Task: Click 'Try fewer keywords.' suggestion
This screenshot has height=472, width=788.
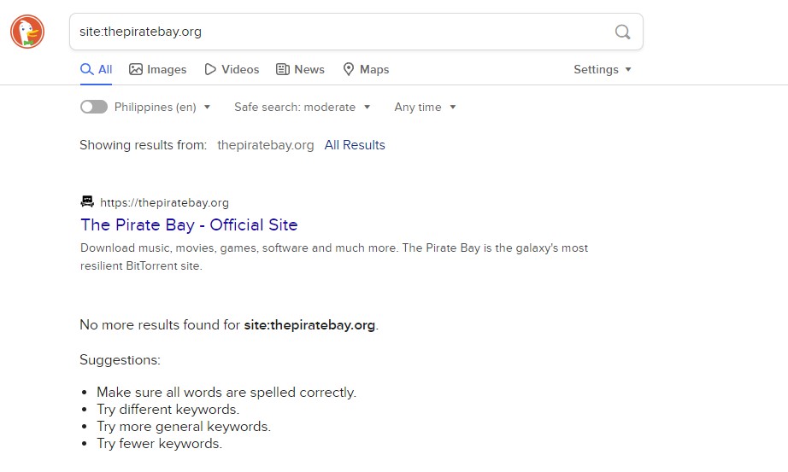Action: pyautogui.click(x=159, y=443)
